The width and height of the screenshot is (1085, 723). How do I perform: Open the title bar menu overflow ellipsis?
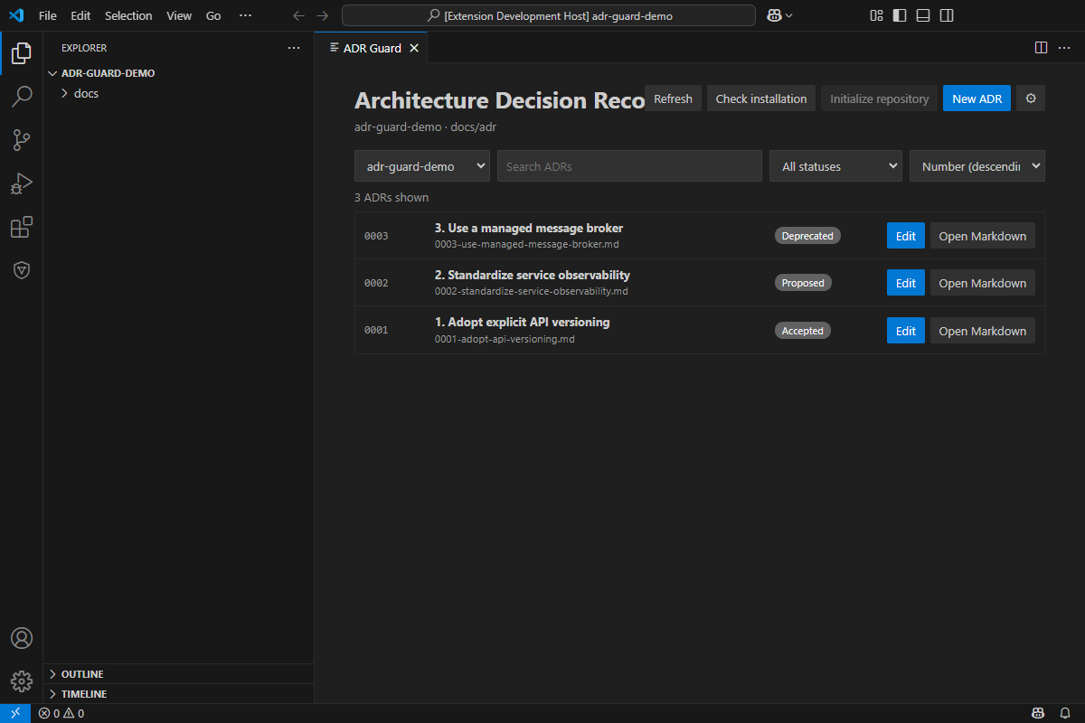tap(245, 15)
